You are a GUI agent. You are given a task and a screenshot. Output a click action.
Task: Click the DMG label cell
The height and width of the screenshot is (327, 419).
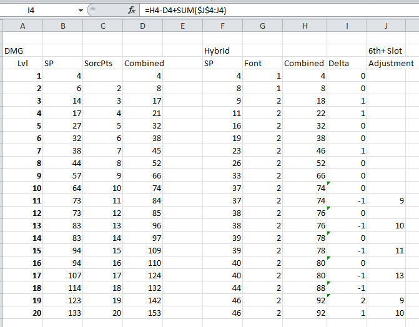coord(22,51)
